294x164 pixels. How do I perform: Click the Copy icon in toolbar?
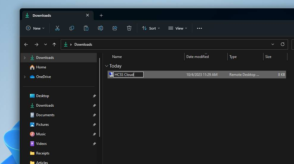[x=71, y=28]
